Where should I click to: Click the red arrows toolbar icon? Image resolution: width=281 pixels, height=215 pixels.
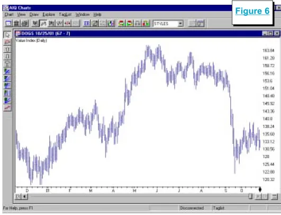(68, 23)
